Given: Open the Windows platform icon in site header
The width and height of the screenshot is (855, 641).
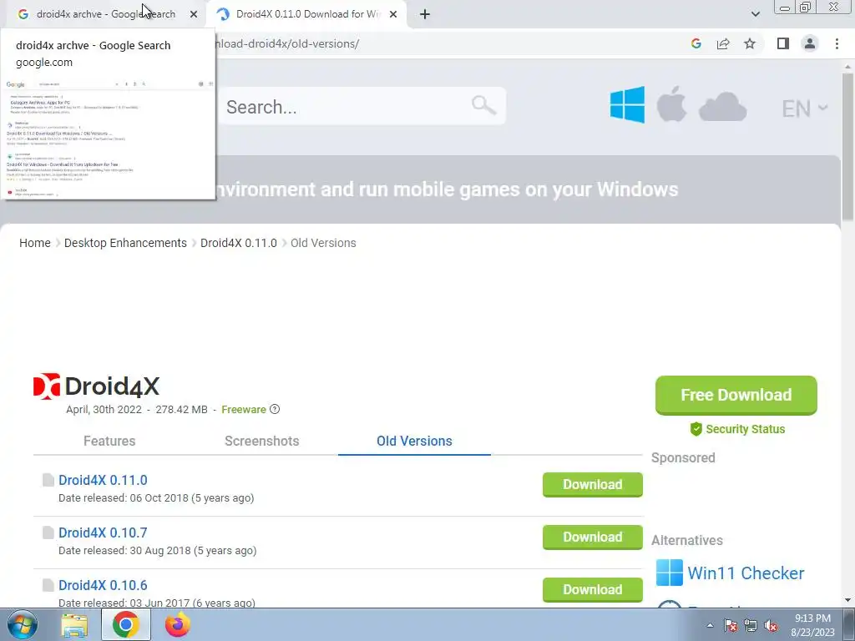Looking at the screenshot, I should pyautogui.click(x=627, y=104).
